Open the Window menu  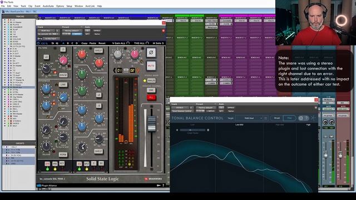coord(79,6)
